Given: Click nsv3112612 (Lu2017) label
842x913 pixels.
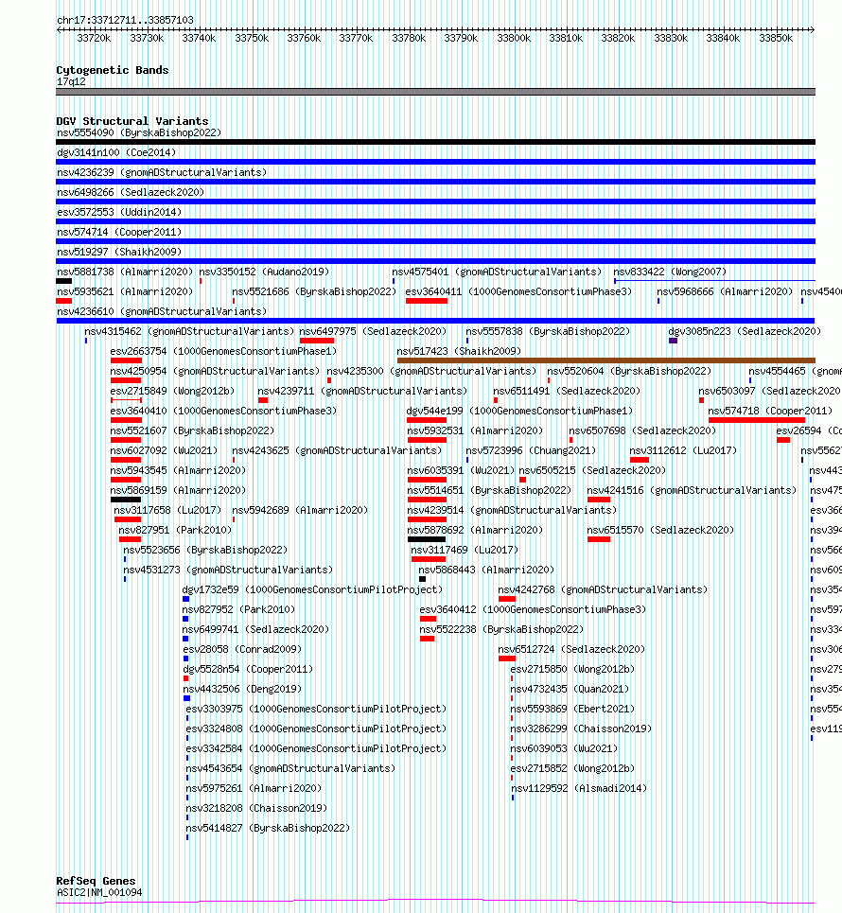Looking at the screenshot, I should point(683,450).
